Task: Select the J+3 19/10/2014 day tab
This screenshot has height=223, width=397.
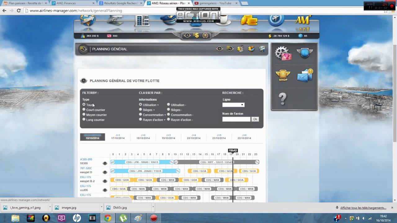Action: click(168, 137)
